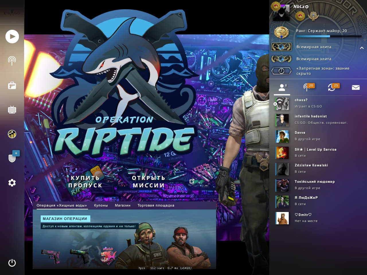Click SH★ Level Up Service avatar
The height and width of the screenshot is (275, 367).
click(282, 153)
